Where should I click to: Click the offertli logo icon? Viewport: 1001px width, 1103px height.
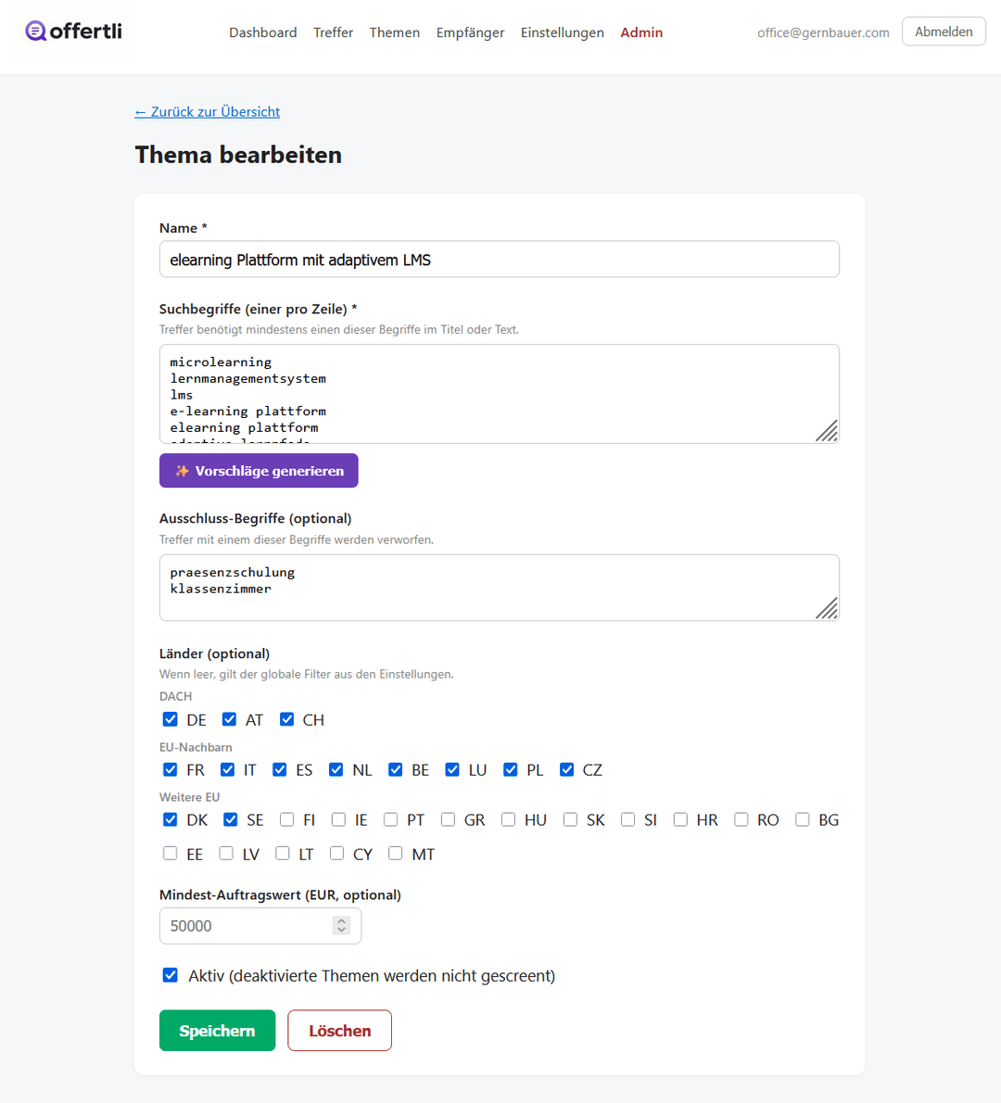pos(36,31)
